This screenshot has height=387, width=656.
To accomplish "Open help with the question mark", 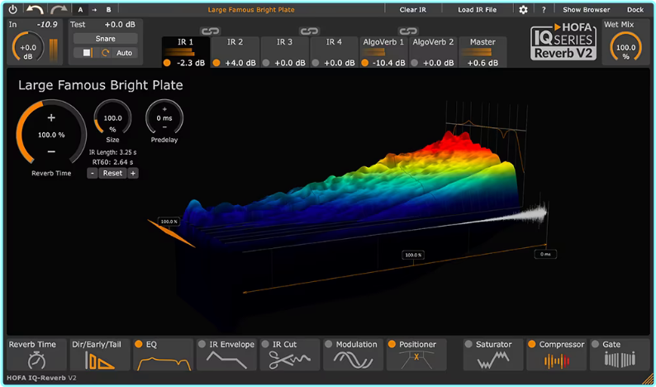I will click(x=544, y=10).
